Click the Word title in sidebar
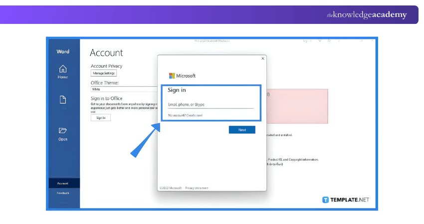 click(63, 52)
